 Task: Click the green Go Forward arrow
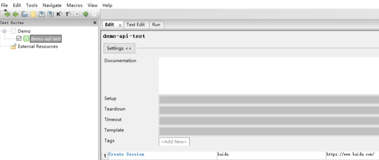coord(16,14)
